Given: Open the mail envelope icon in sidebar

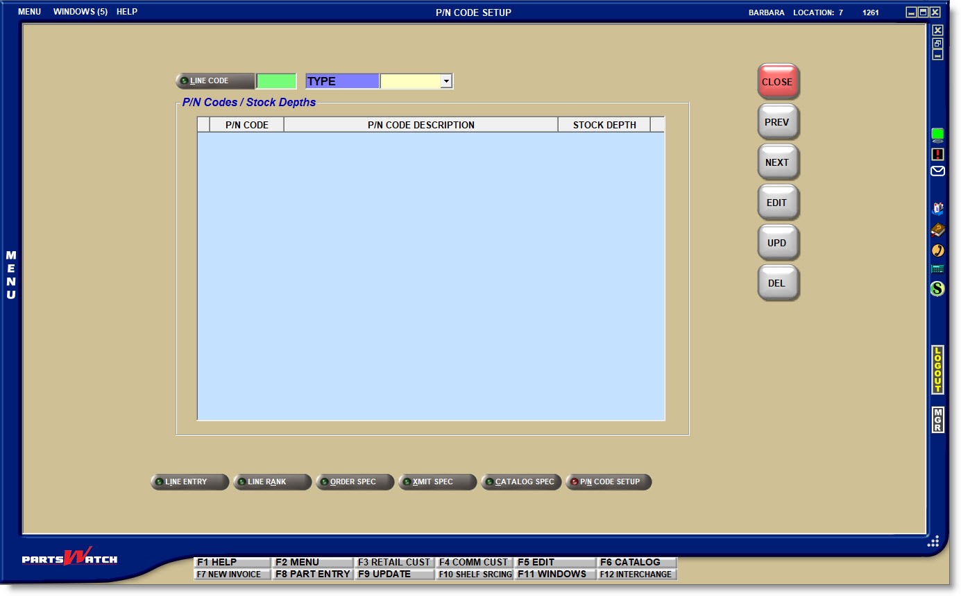Looking at the screenshot, I should point(937,171).
